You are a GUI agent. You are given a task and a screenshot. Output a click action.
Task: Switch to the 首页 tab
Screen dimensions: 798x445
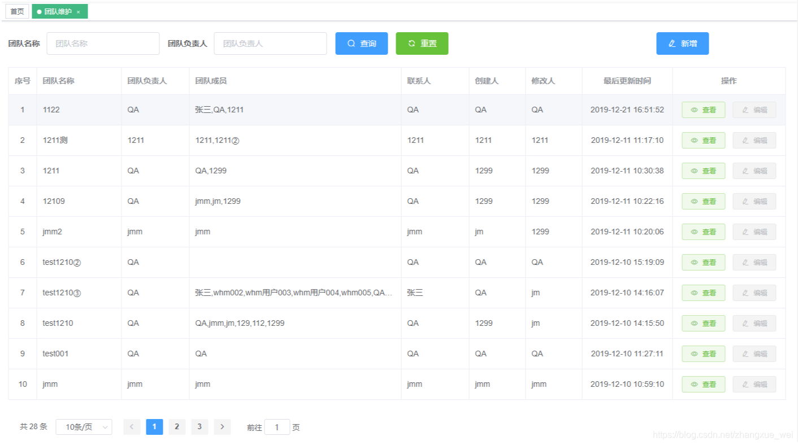(18, 11)
